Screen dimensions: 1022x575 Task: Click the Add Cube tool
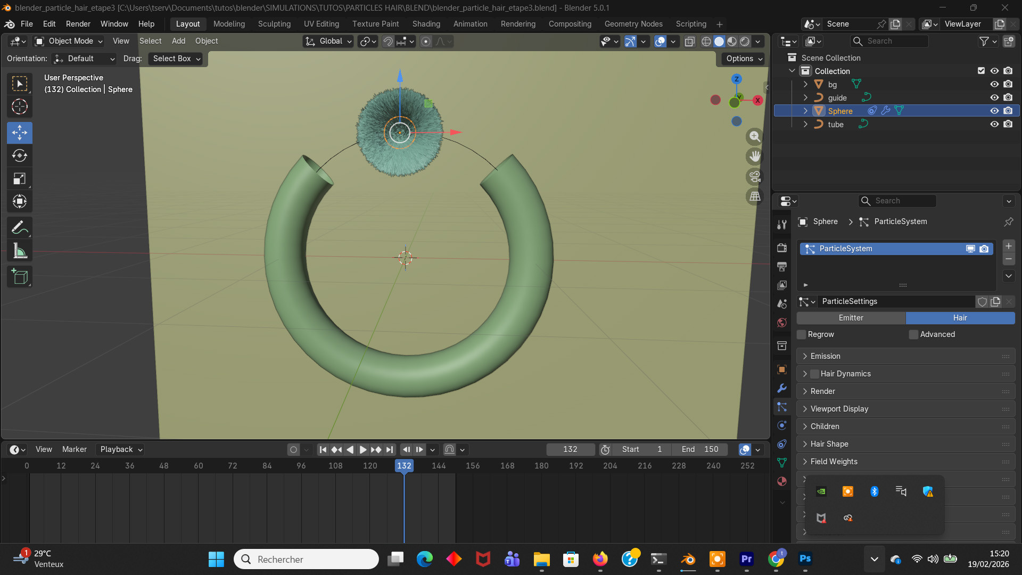coord(20,277)
